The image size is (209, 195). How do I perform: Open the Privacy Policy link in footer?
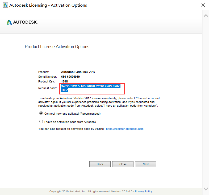point(144,192)
